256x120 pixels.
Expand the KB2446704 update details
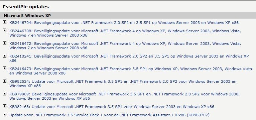(5, 22)
